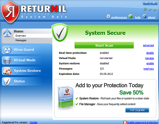Click the Save 50% text
Screen dimensions: 159x124
pyautogui.click(x=131, y=93)
